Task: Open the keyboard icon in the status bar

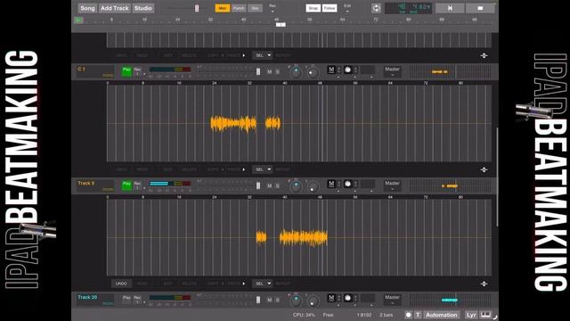Action: tap(485, 315)
